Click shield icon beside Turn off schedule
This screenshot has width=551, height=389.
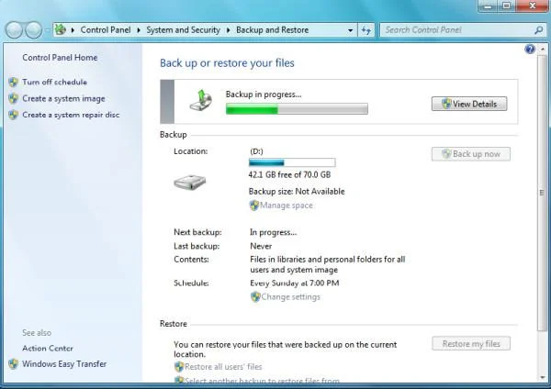click(14, 83)
